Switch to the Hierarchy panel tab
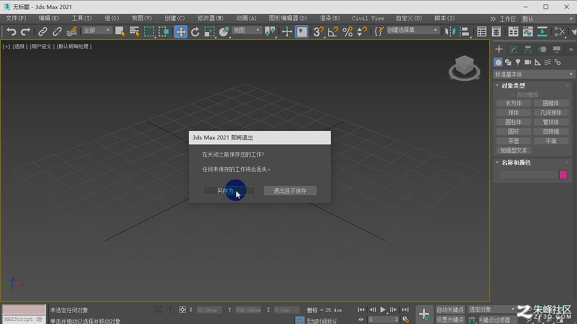This screenshot has height=324, width=577. pyautogui.click(x=528, y=49)
